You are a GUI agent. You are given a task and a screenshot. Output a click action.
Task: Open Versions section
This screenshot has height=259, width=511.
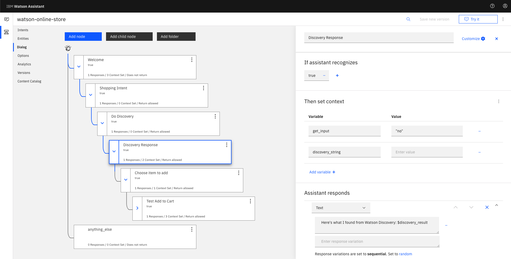24,73
